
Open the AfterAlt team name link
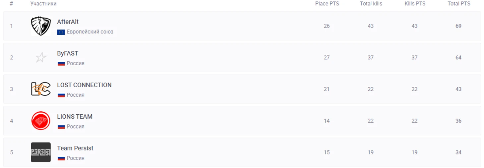point(68,22)
